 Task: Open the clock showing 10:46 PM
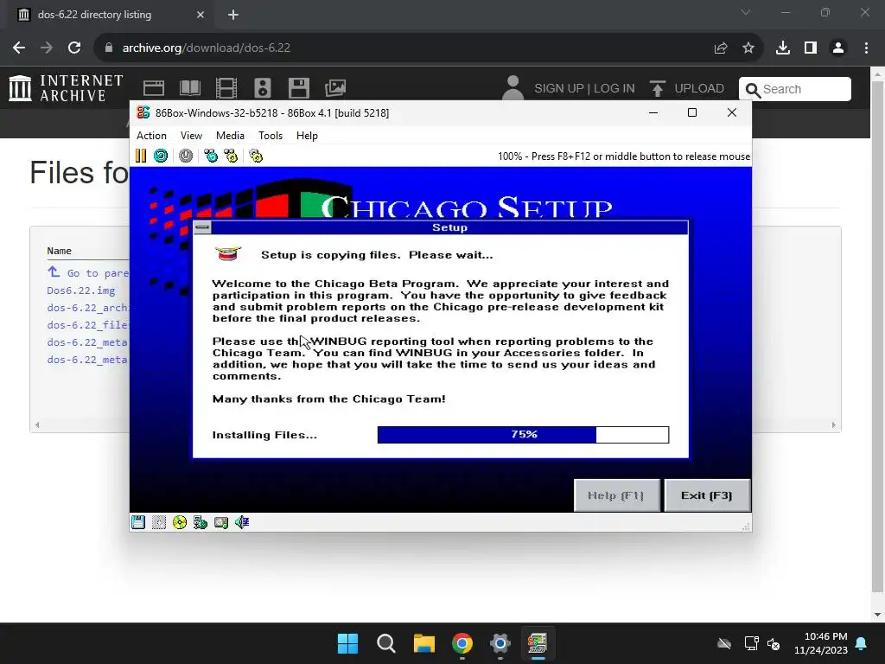[821, 643]
